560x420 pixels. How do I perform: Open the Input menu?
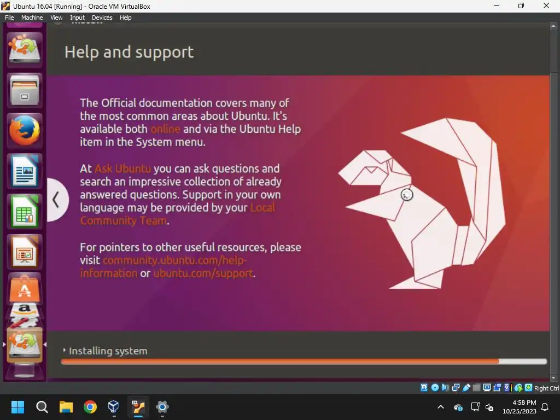77,17
